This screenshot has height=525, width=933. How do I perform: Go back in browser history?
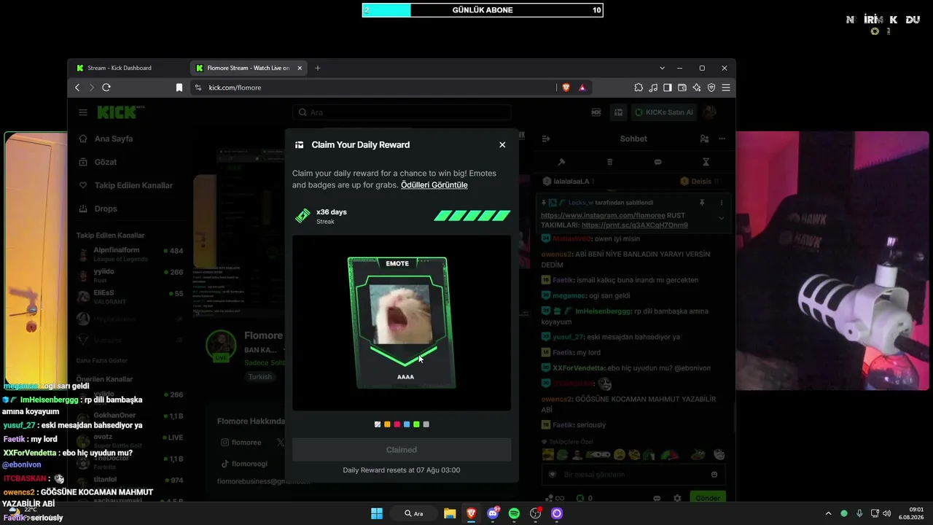point(77,87)
